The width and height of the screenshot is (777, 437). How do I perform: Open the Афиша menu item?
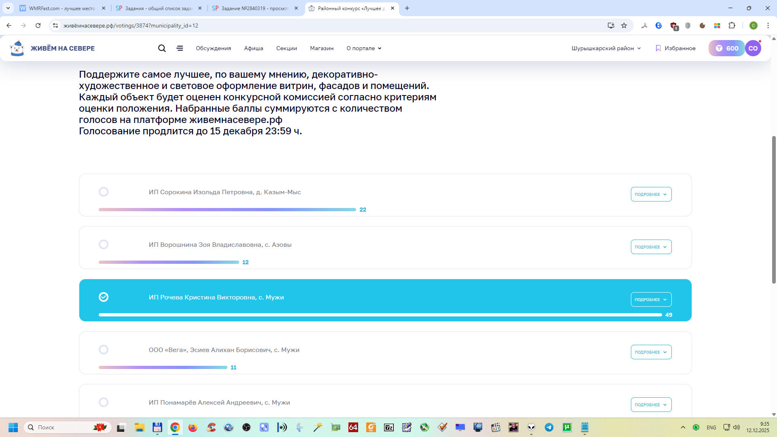[x=254, y=48]
